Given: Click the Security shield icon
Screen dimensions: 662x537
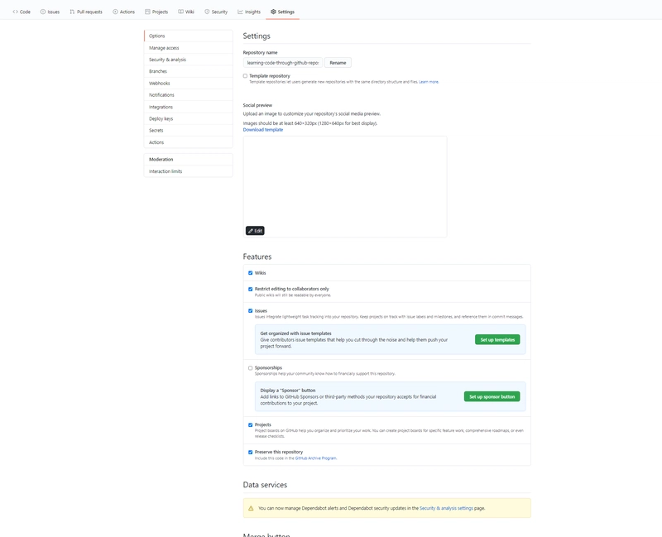Looking at the screenshot, I should 207,12.
